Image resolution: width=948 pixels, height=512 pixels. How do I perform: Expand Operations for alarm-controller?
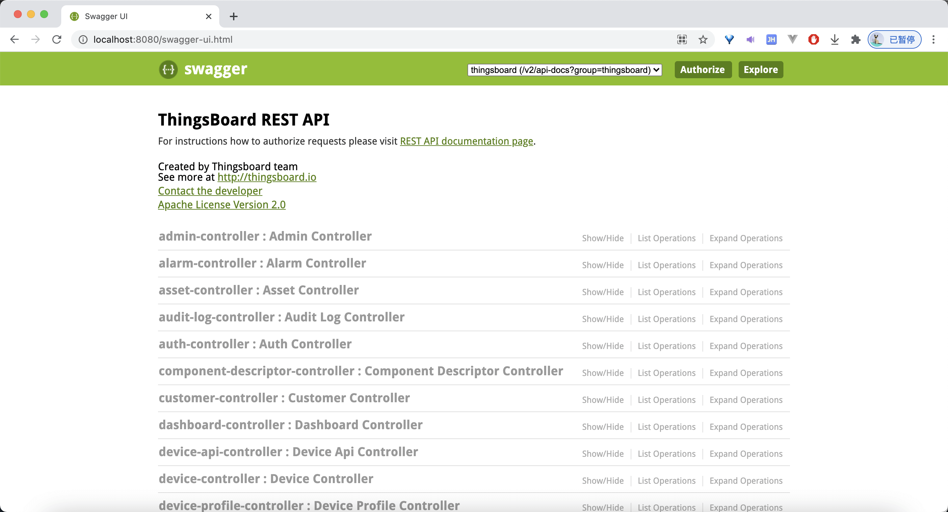pyautogui.click(x=746, y=265)
